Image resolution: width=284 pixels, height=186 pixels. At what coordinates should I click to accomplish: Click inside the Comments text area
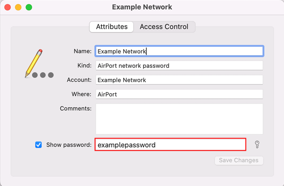tap(179, 118)
